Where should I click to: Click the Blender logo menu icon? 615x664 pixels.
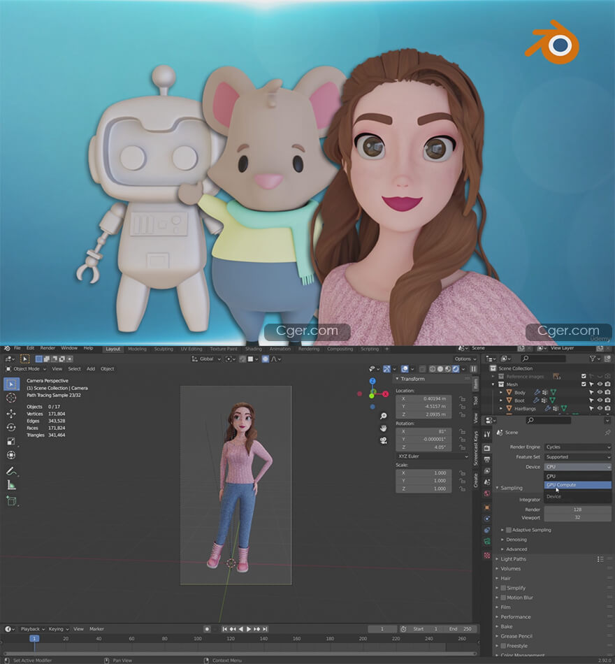pos(7,349)
